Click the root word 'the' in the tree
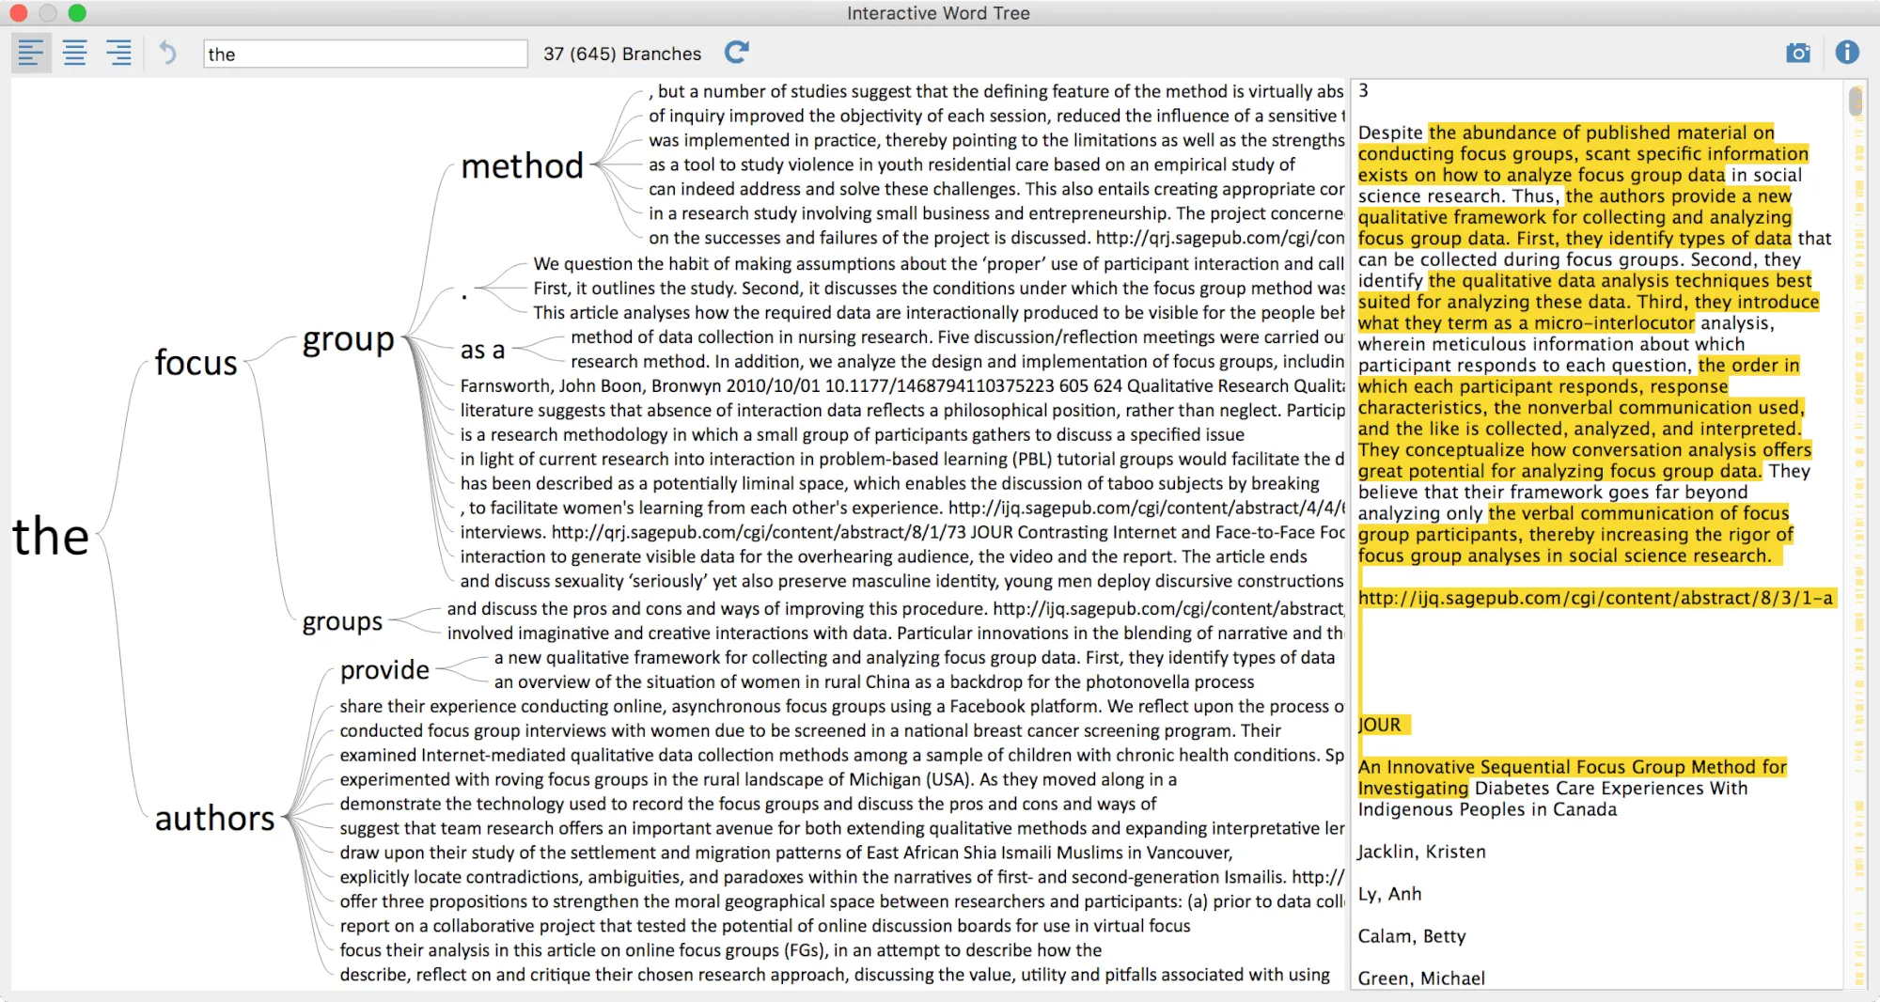Screen dimensions: 1880x1002 point(51,537)
